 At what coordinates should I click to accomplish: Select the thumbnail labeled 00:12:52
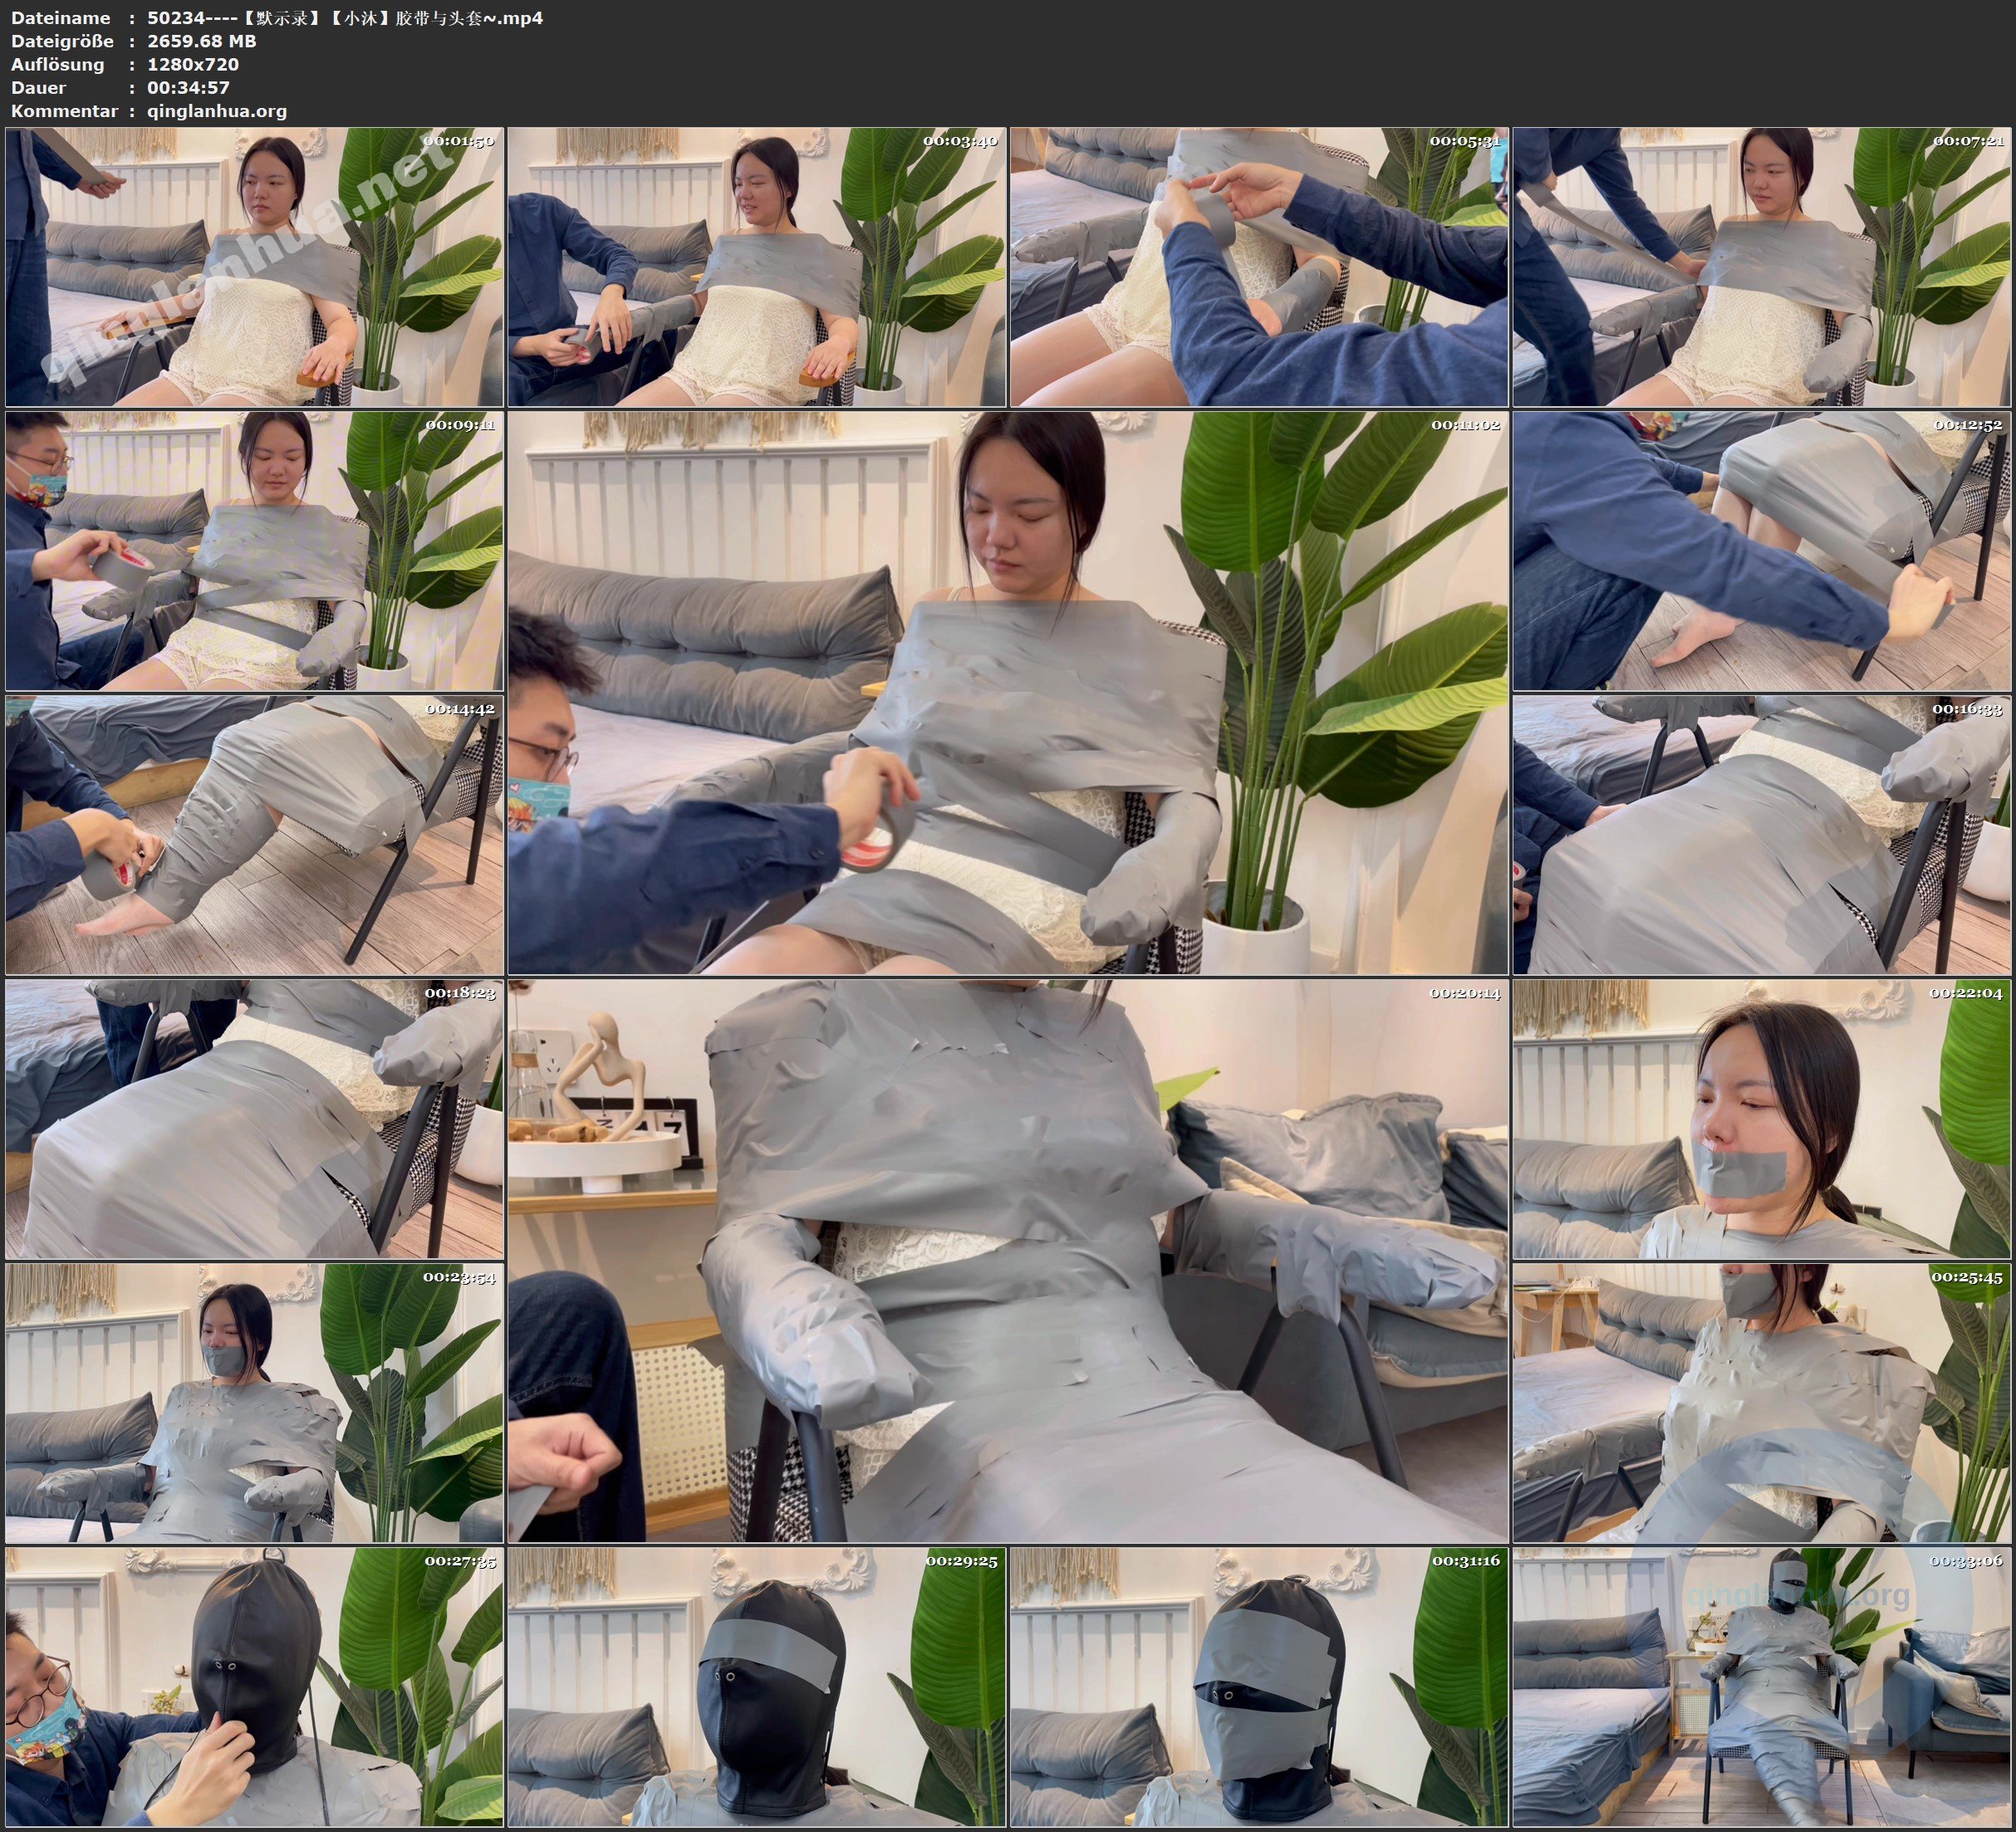click(1762, 550)
